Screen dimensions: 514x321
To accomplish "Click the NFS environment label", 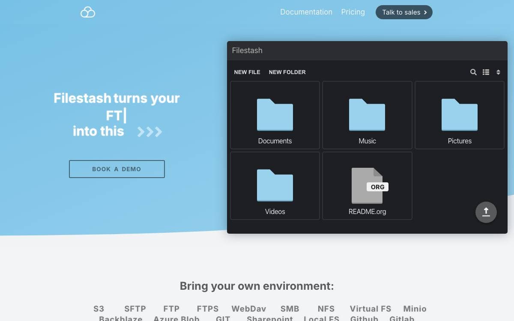I will click(x=326, y=309).
